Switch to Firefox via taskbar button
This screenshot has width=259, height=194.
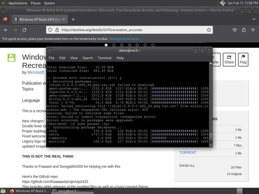pos(29,191)
